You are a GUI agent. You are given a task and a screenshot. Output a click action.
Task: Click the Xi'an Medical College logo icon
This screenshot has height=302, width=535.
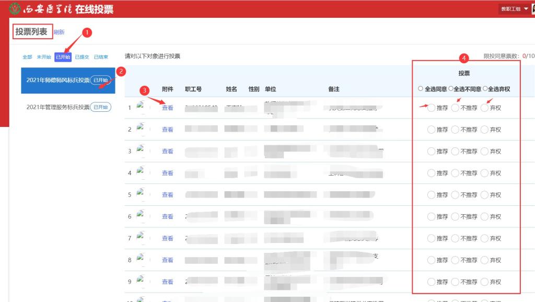tap(7, 8)
